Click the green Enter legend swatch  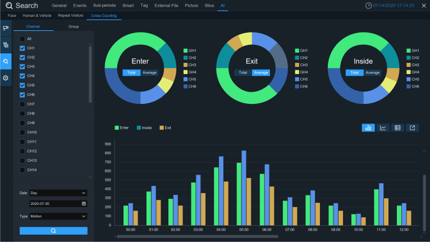coord(117,128)
